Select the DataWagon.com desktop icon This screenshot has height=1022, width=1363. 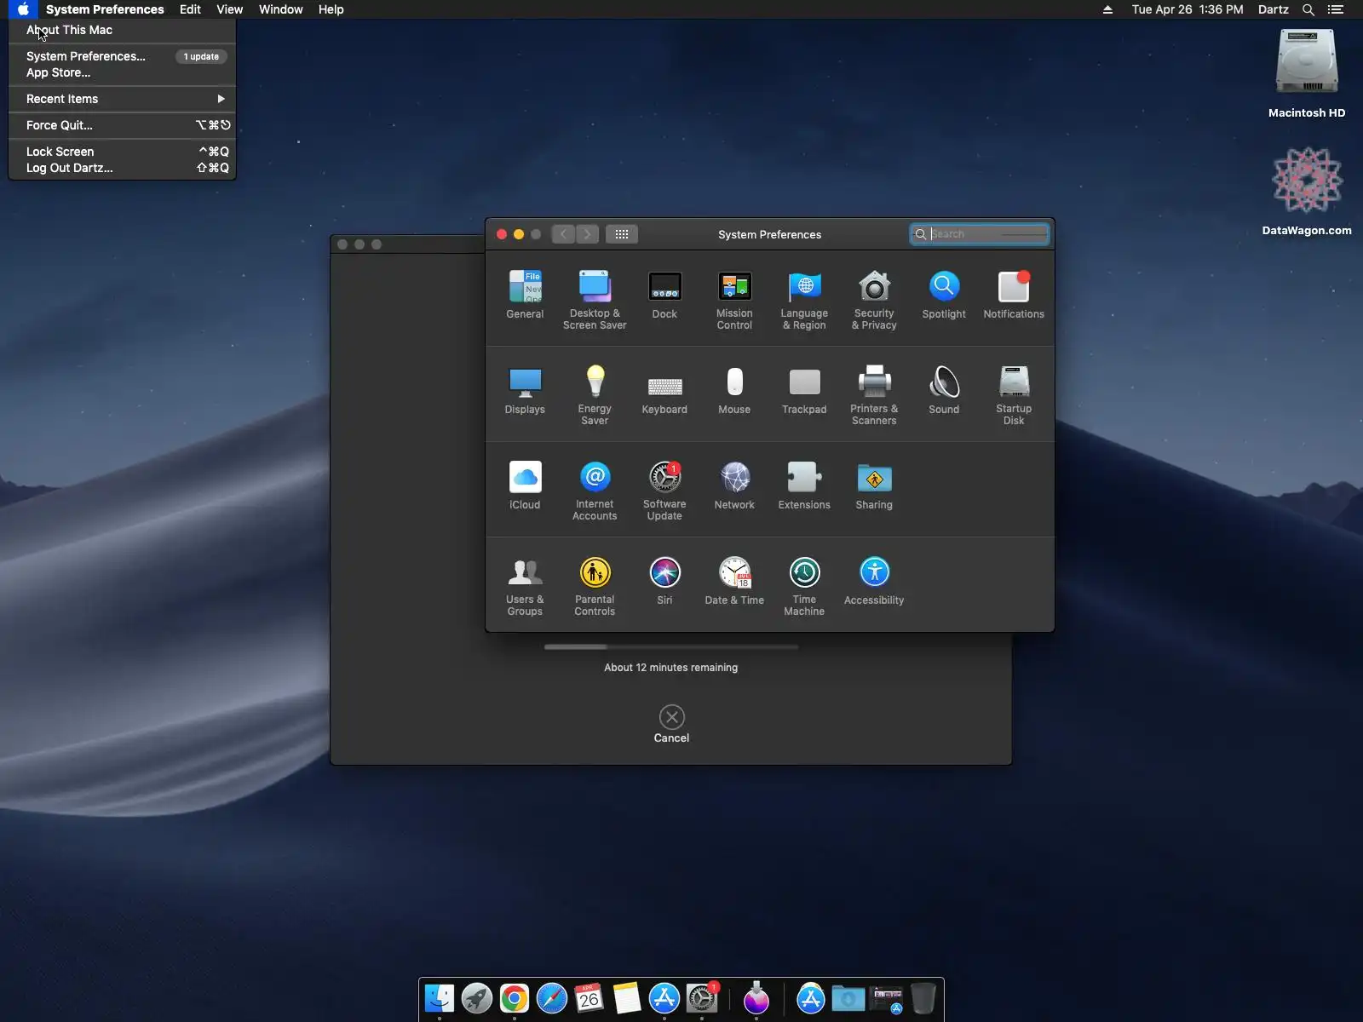point(1307,192)
